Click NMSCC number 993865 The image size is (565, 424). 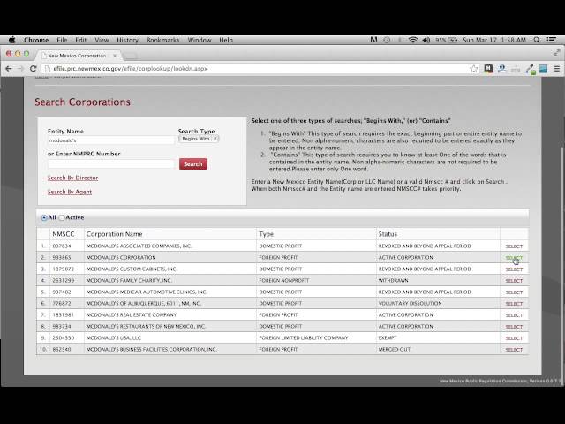[62, 257]
